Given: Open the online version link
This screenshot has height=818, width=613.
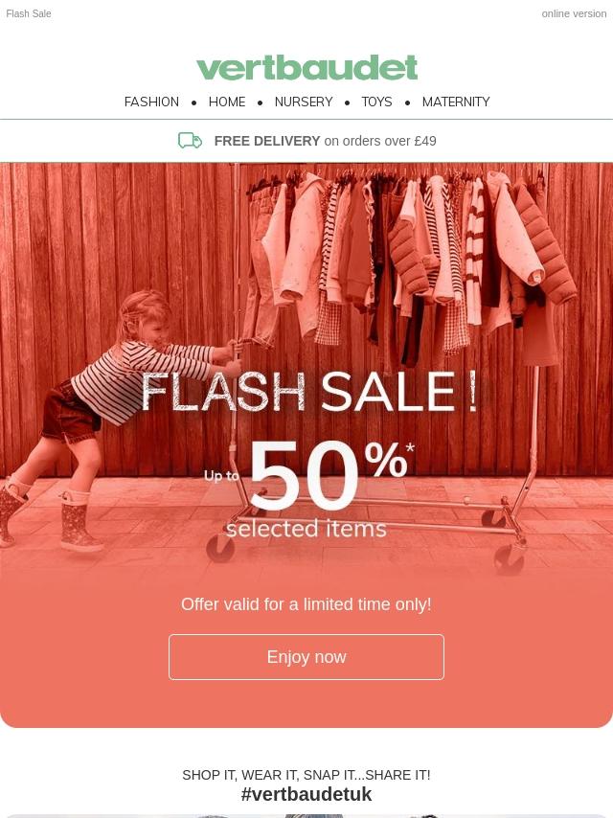Looking at the screenshot, I should coord(574,13).
